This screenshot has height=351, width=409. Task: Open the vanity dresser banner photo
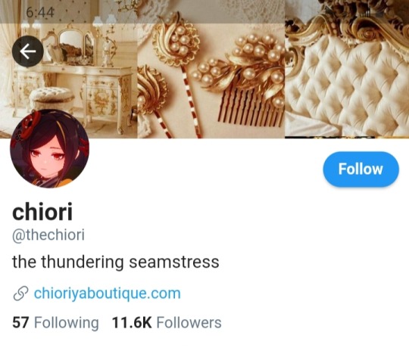pyautogui.click(x=69, y=69)
